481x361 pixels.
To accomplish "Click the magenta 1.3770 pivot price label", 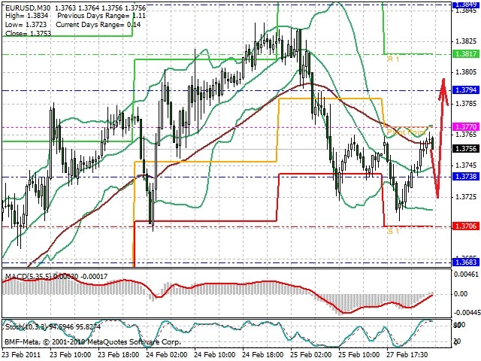I will 466,127.
